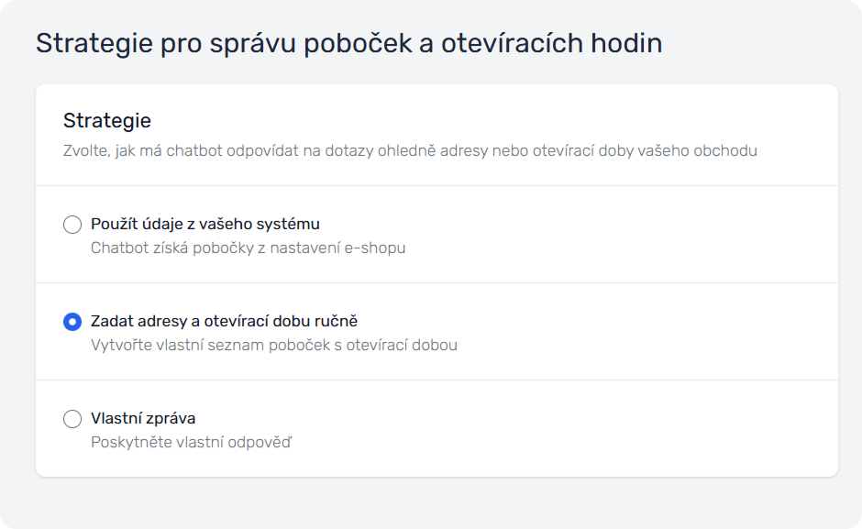
Task: Click gray page background below the card
Action: (437, 502)
